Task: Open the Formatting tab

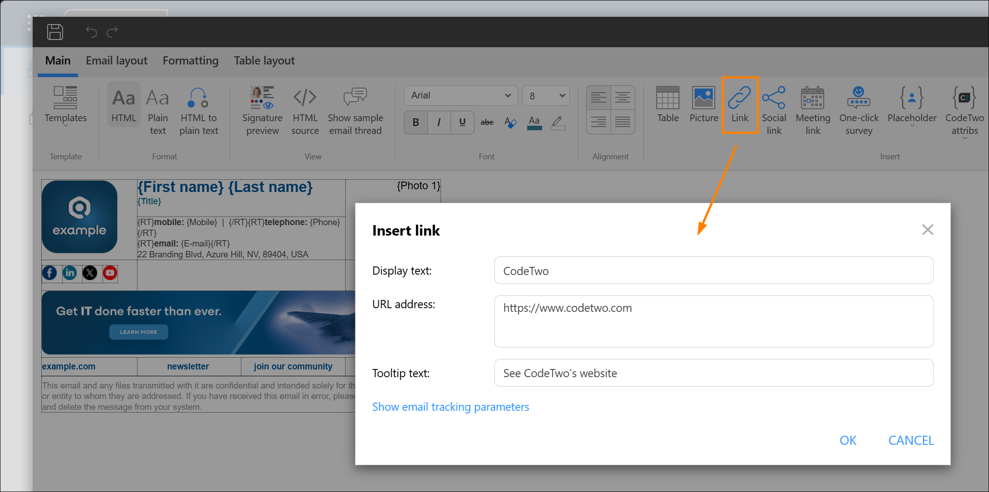Action: tap(191, 61)
